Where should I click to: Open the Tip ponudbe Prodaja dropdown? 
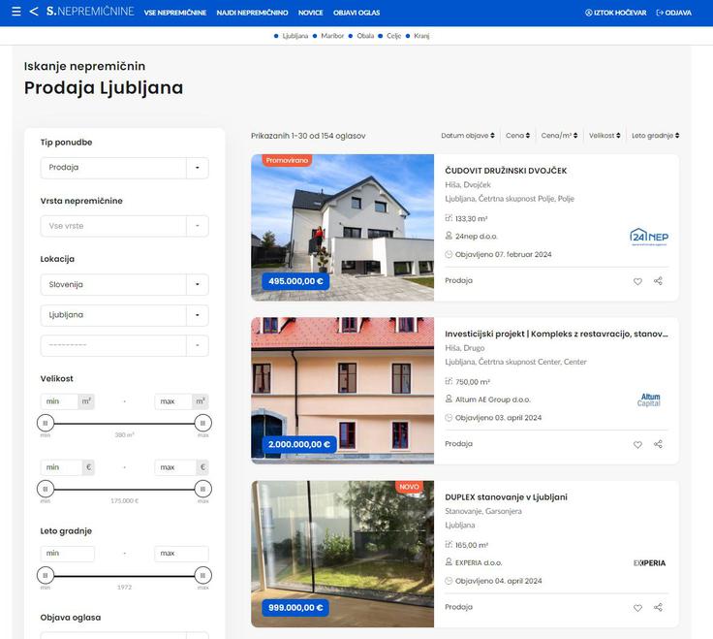[x=125, y=168]
